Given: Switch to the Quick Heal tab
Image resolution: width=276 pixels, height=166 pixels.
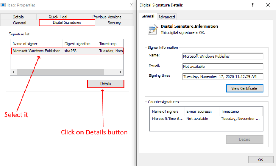Looking at the screenshot, I should click(58, 17).
